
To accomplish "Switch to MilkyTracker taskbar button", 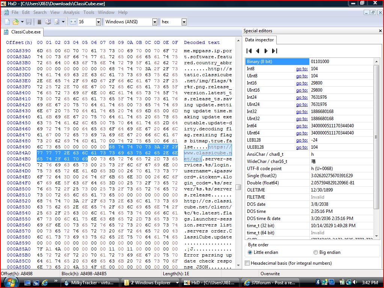I will (x=90, y=283).
